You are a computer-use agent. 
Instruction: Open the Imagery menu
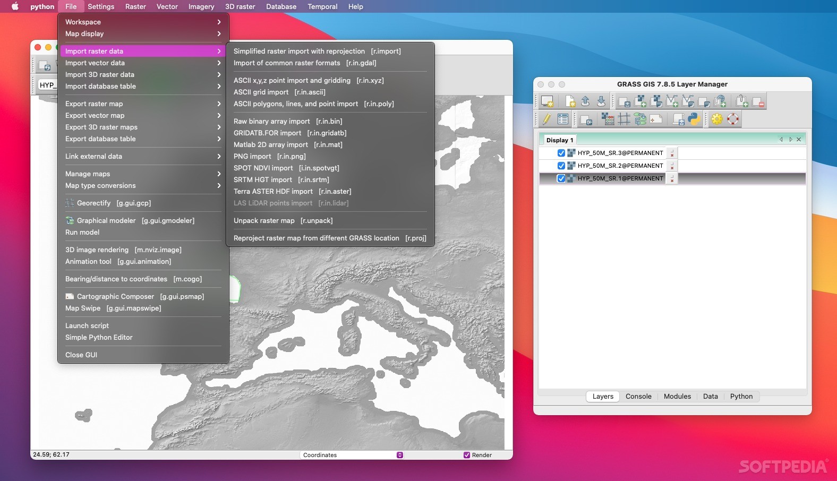pyautogui.click(x=201, y=6)
